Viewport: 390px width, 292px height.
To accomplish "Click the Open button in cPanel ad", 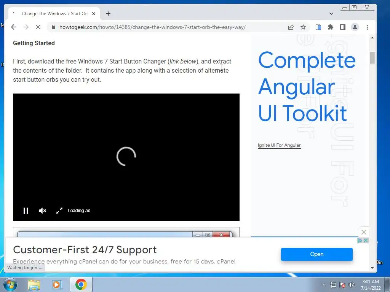I will click(x=316, y=254).
